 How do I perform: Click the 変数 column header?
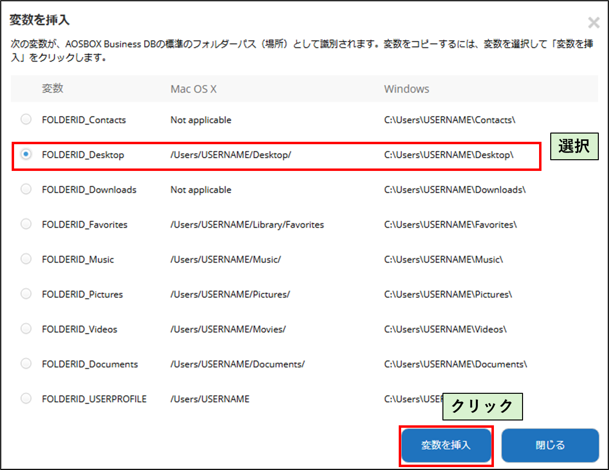point(52,88)
